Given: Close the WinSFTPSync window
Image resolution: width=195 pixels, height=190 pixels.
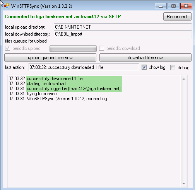Looking at the screenshot, I should [186, 6].
